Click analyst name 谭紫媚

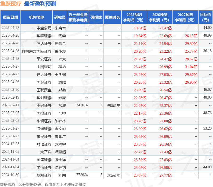click(x=60, y=152)
